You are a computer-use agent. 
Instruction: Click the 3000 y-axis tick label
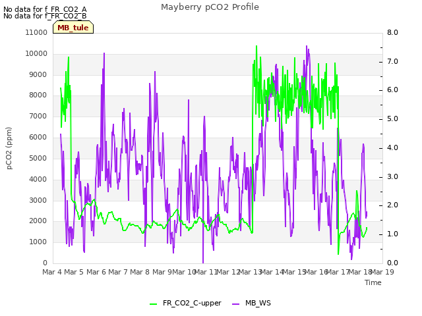coord(38,200)
